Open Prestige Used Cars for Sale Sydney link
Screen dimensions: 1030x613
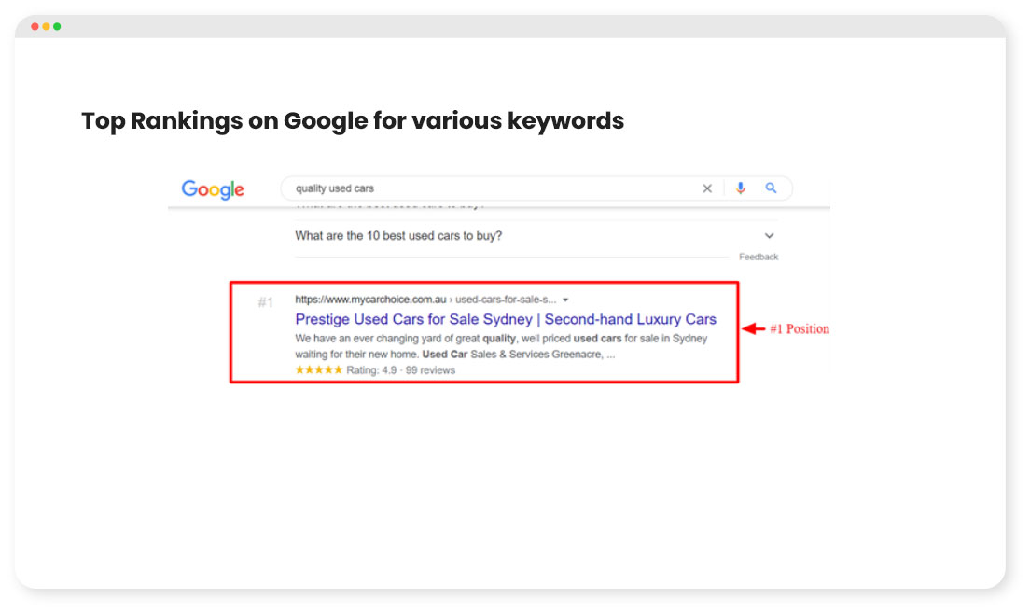505,319
